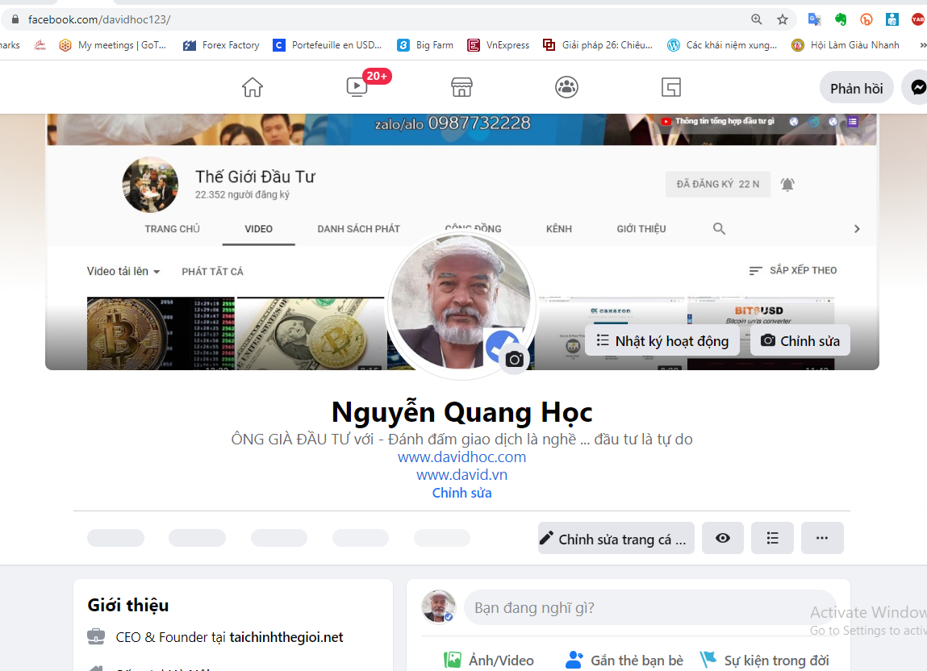Expand the bookmarks overflow chevron
The height and width of the screenshot is (671, 927).
(922, 45)
